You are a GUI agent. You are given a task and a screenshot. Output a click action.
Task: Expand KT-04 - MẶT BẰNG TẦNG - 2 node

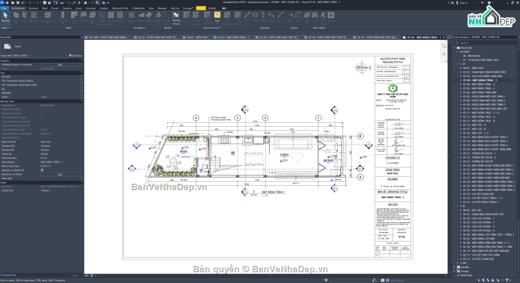[x=461, y=84]
